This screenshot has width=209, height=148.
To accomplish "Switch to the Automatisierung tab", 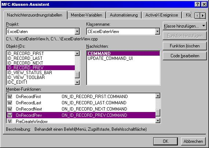I will tap(124, 15).
